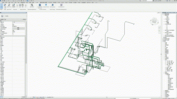The width and height of the screenshot is (177, 99).
Task: Open the Revit Lookup ribbon icon
Action: (53, 5)
